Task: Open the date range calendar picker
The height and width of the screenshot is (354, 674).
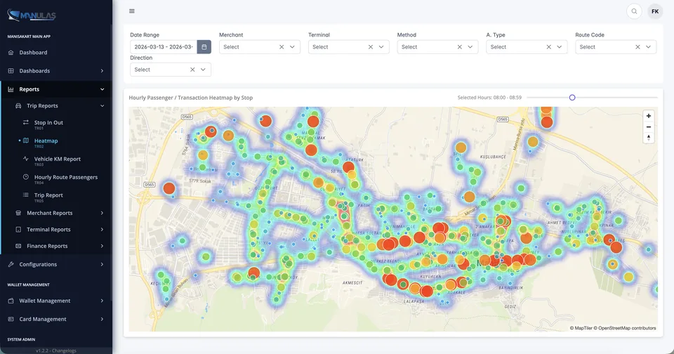Action: pyautogui.click(x=204, y=47)
